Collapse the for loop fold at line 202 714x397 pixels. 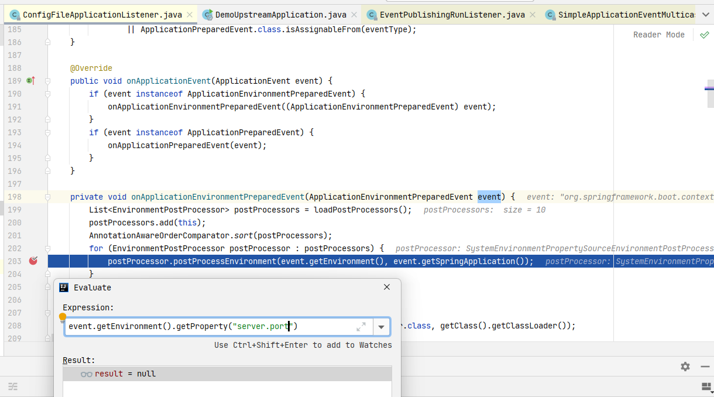(47, 248)
